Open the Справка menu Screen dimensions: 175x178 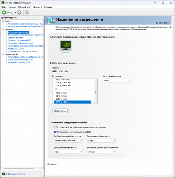click(x=48, y=7)
